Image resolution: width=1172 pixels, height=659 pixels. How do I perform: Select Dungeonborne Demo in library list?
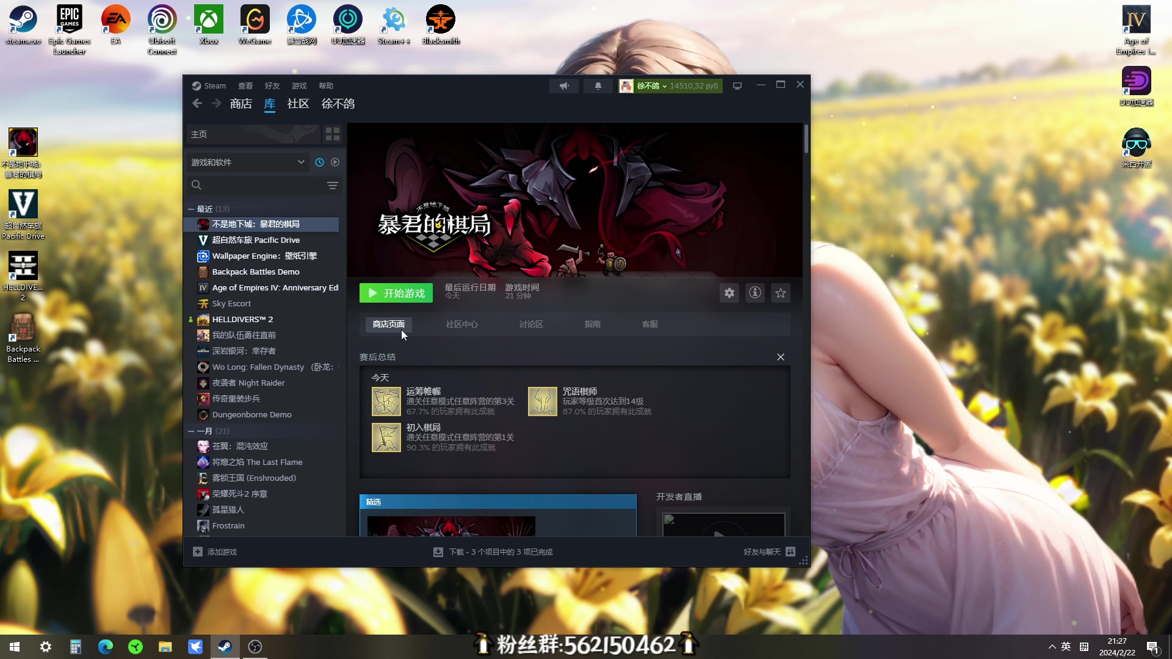(262, 415)
